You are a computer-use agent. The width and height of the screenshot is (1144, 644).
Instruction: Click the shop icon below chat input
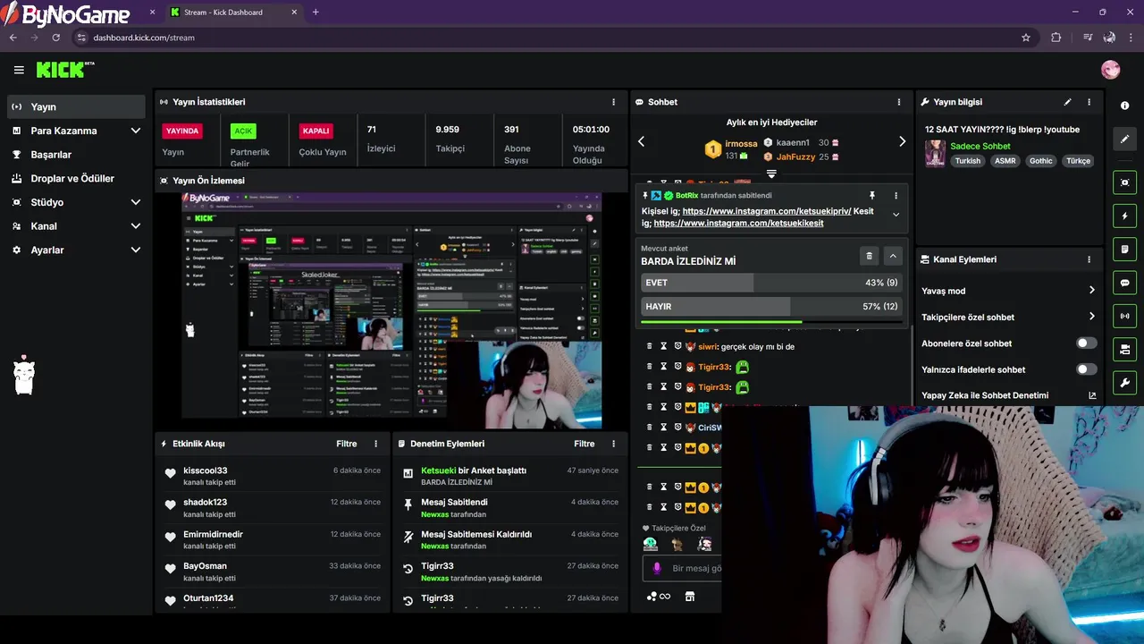(x=689, y=597)
